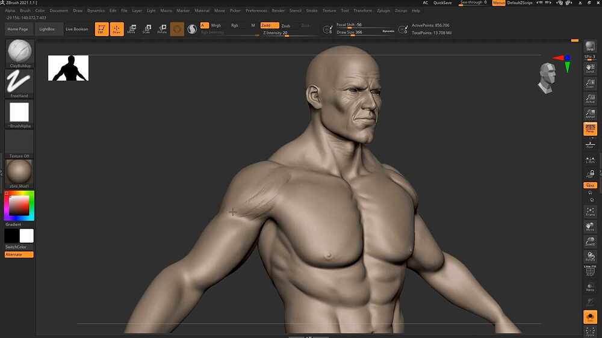Viewport: 602px width, 338px height.
Task: Open the Alpha menu
Action: point(10,11)
